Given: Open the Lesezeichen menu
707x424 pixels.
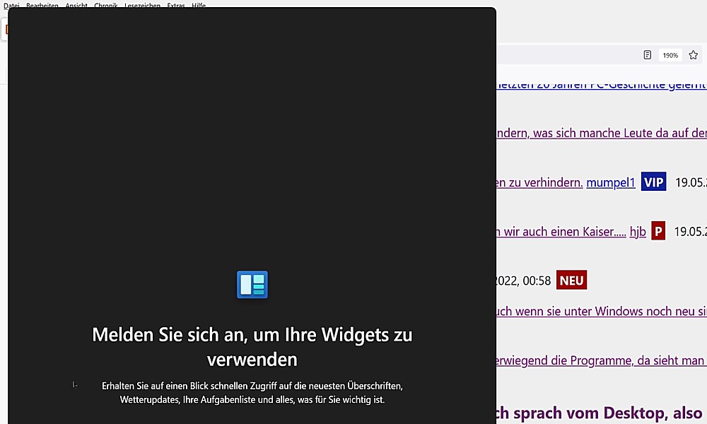Looking at the screenshot, I should click(x=143, y=6).
